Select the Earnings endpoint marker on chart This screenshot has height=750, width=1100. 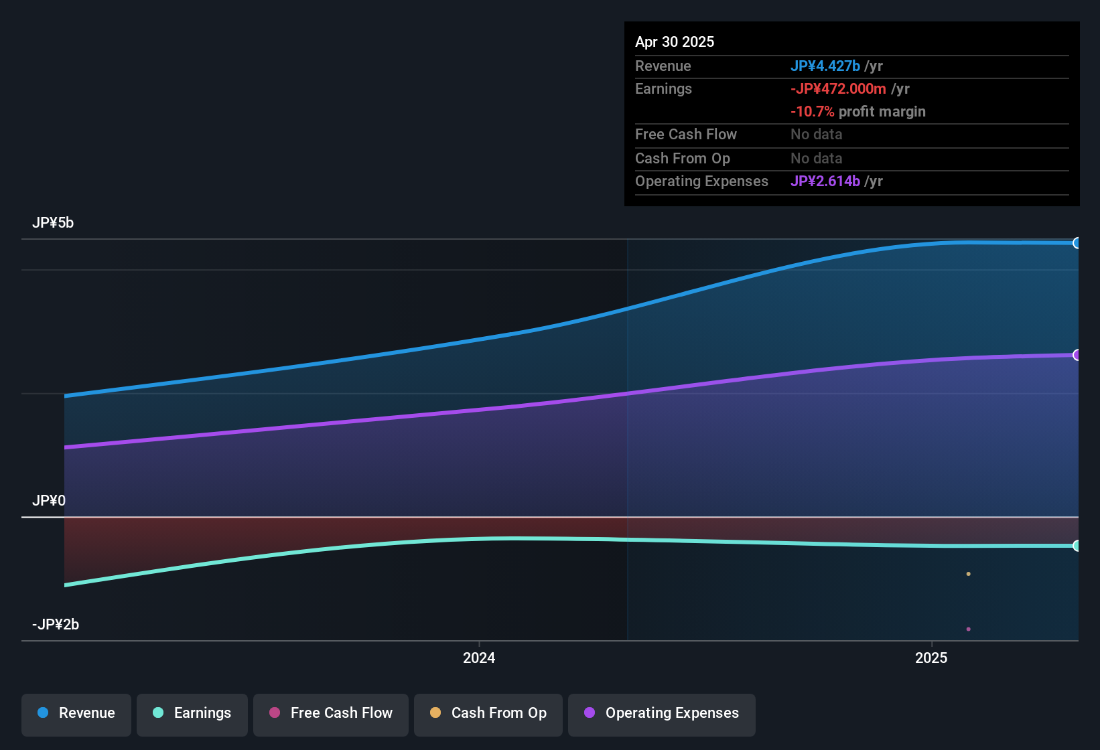click(x=1077, y=546)
